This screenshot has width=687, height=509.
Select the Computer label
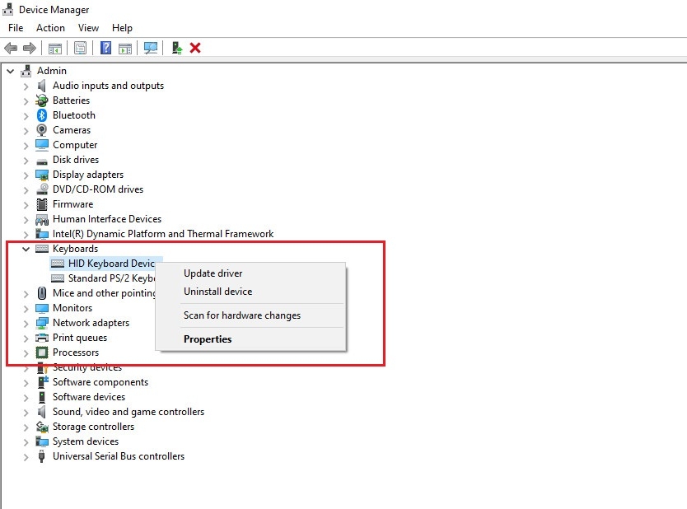(x=75, y=145)
